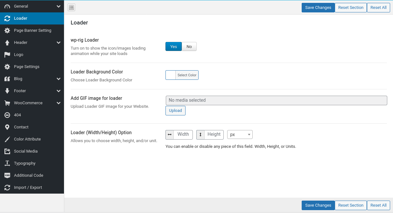This screenshot has height=213, width=393.
Task: Go to the Logo section
Action: pos(32,55)
